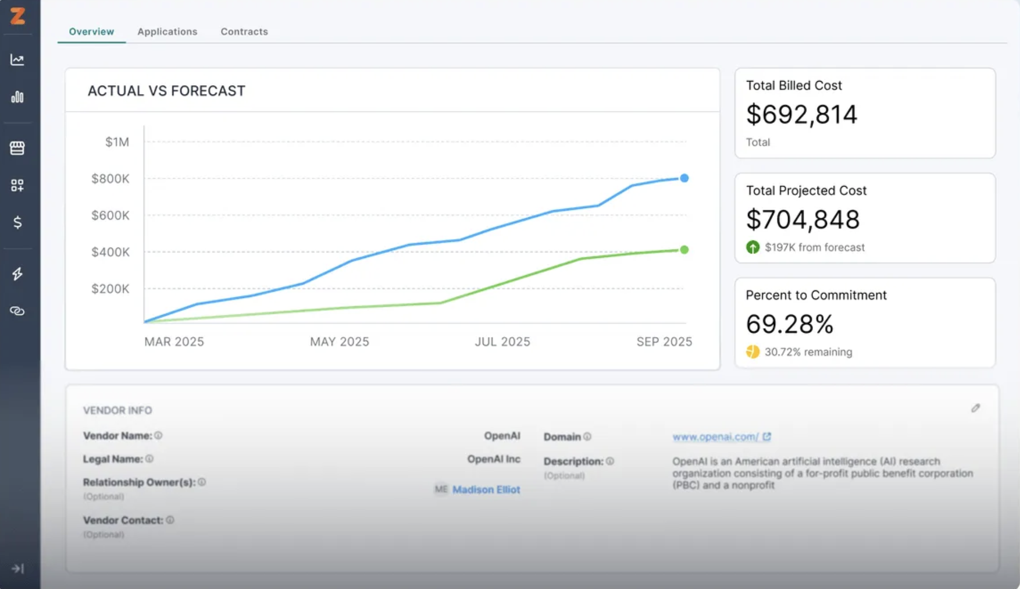
Task: Click the $800K axis label
Action: click(x=110, y=179)
